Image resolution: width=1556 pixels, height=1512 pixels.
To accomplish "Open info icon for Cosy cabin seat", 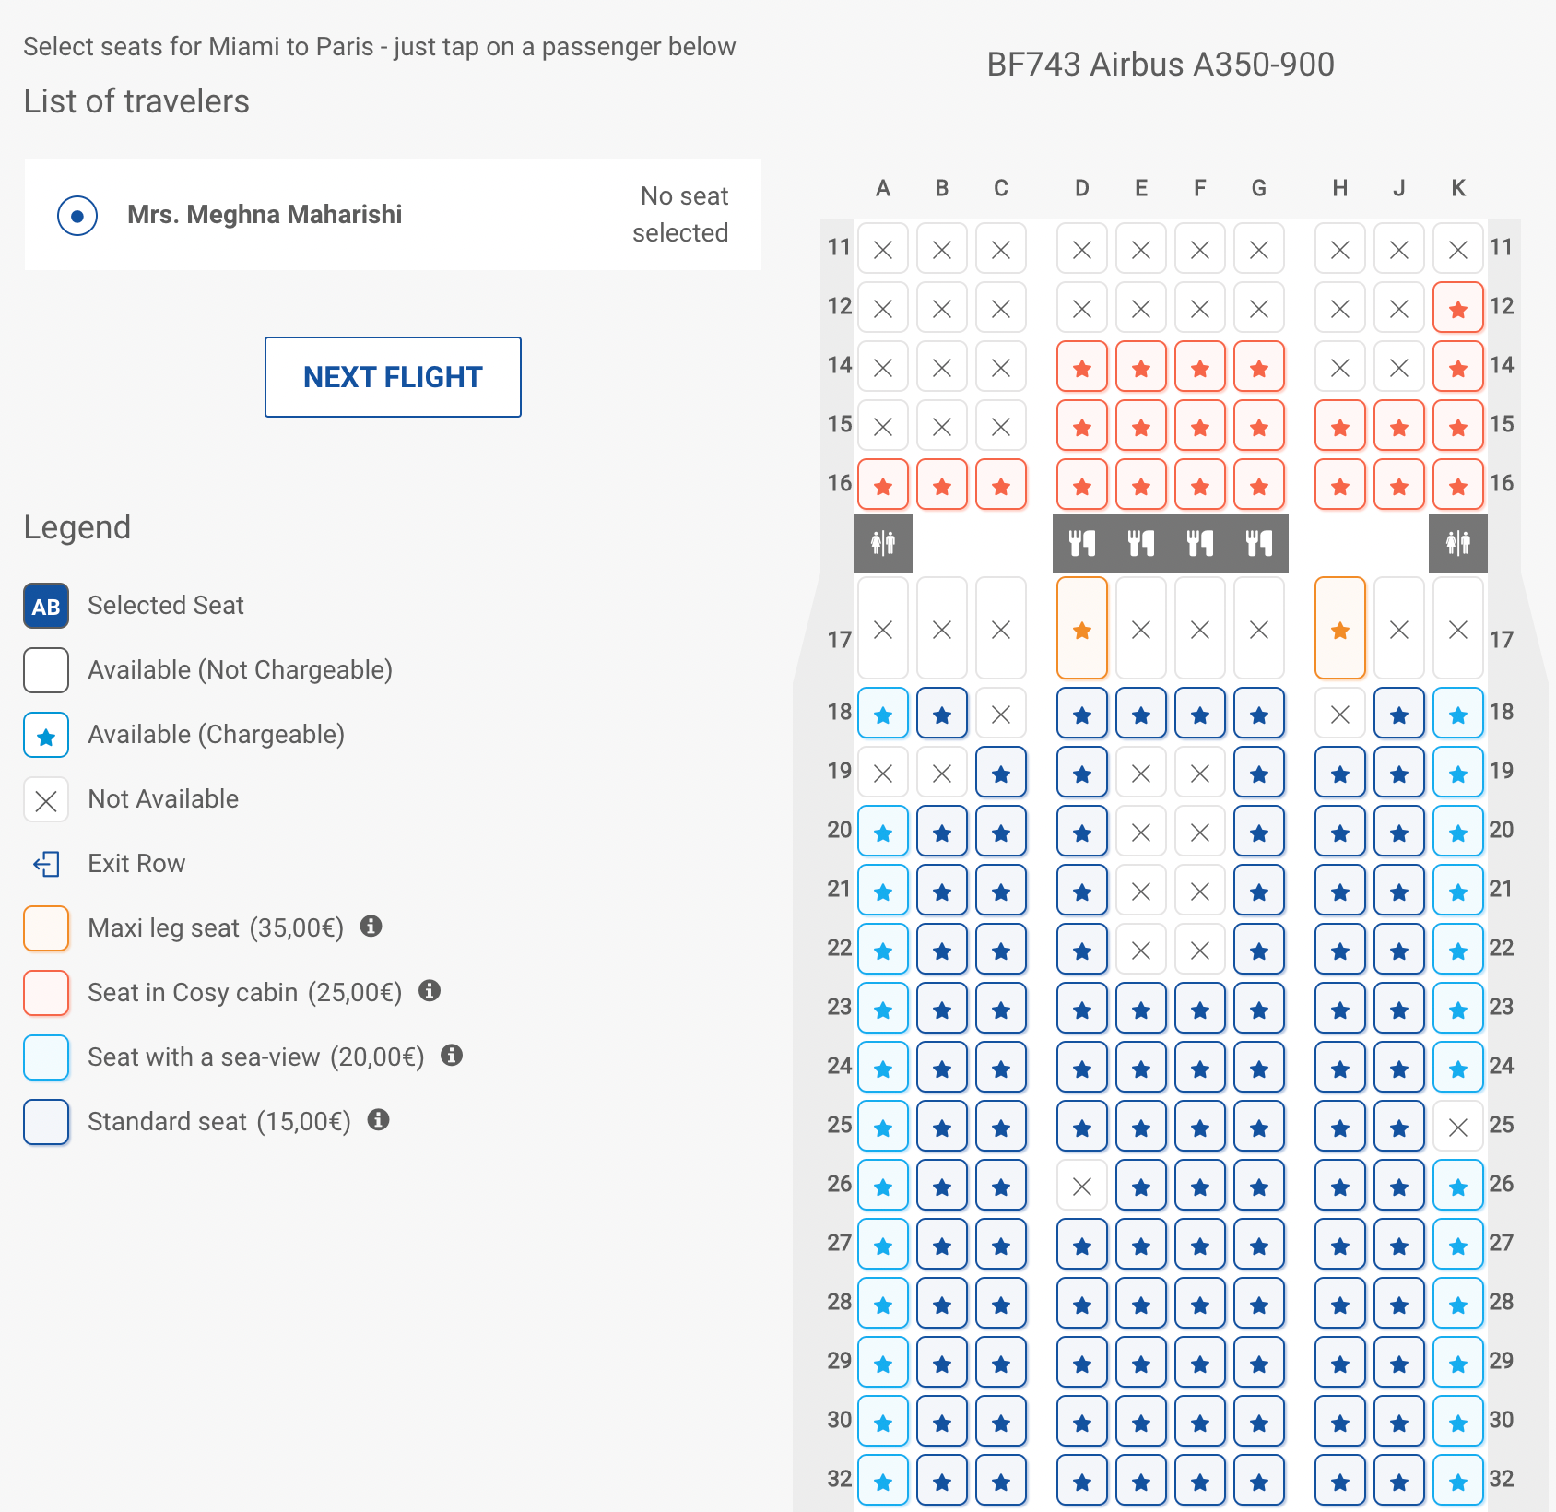I will [430, 991].
